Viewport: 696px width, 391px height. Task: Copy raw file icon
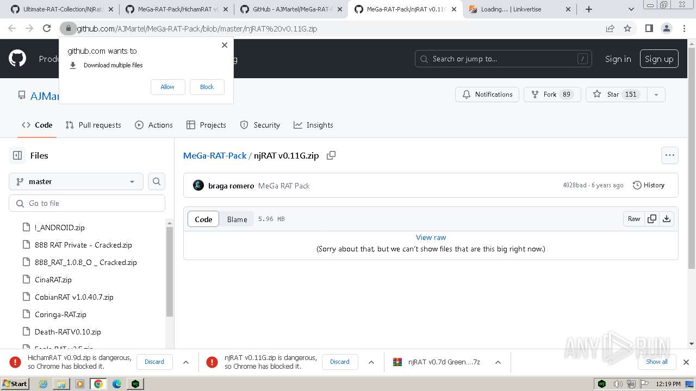pyautogui.click(x=651, y=219)
